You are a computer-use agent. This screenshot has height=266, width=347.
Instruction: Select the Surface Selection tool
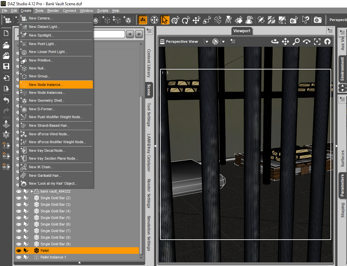239,20
